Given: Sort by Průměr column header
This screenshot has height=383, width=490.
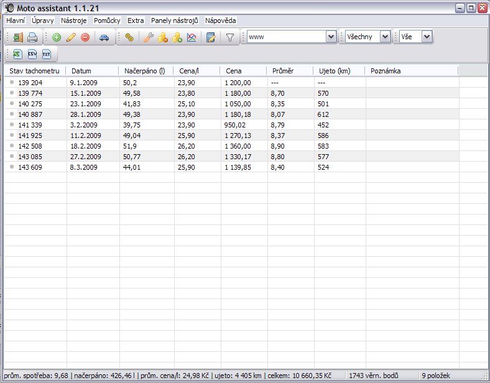Looking at the screenshot, I should pos(283,71).
